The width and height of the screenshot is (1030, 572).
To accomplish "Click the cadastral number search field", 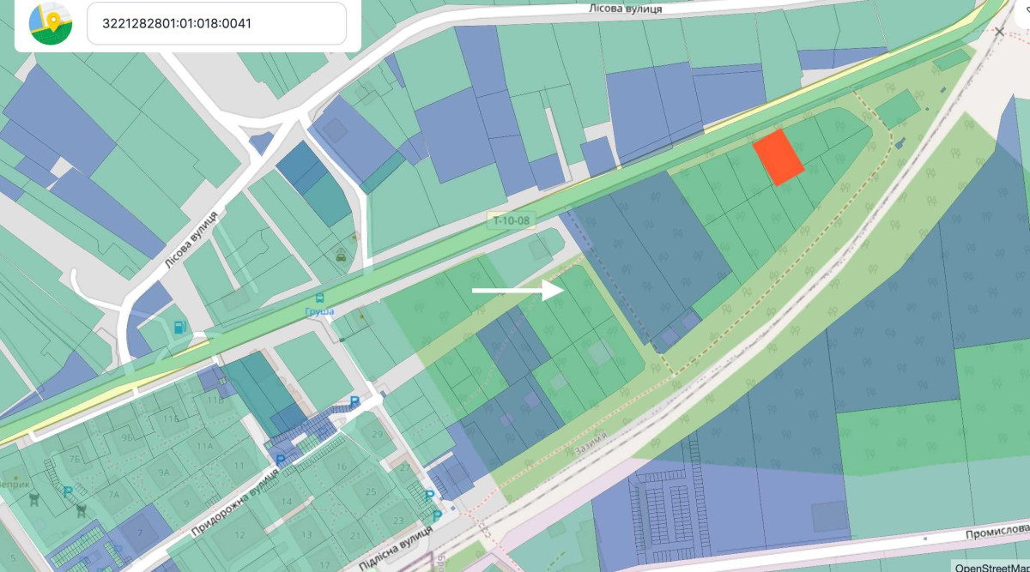I will tap(216, 23).
